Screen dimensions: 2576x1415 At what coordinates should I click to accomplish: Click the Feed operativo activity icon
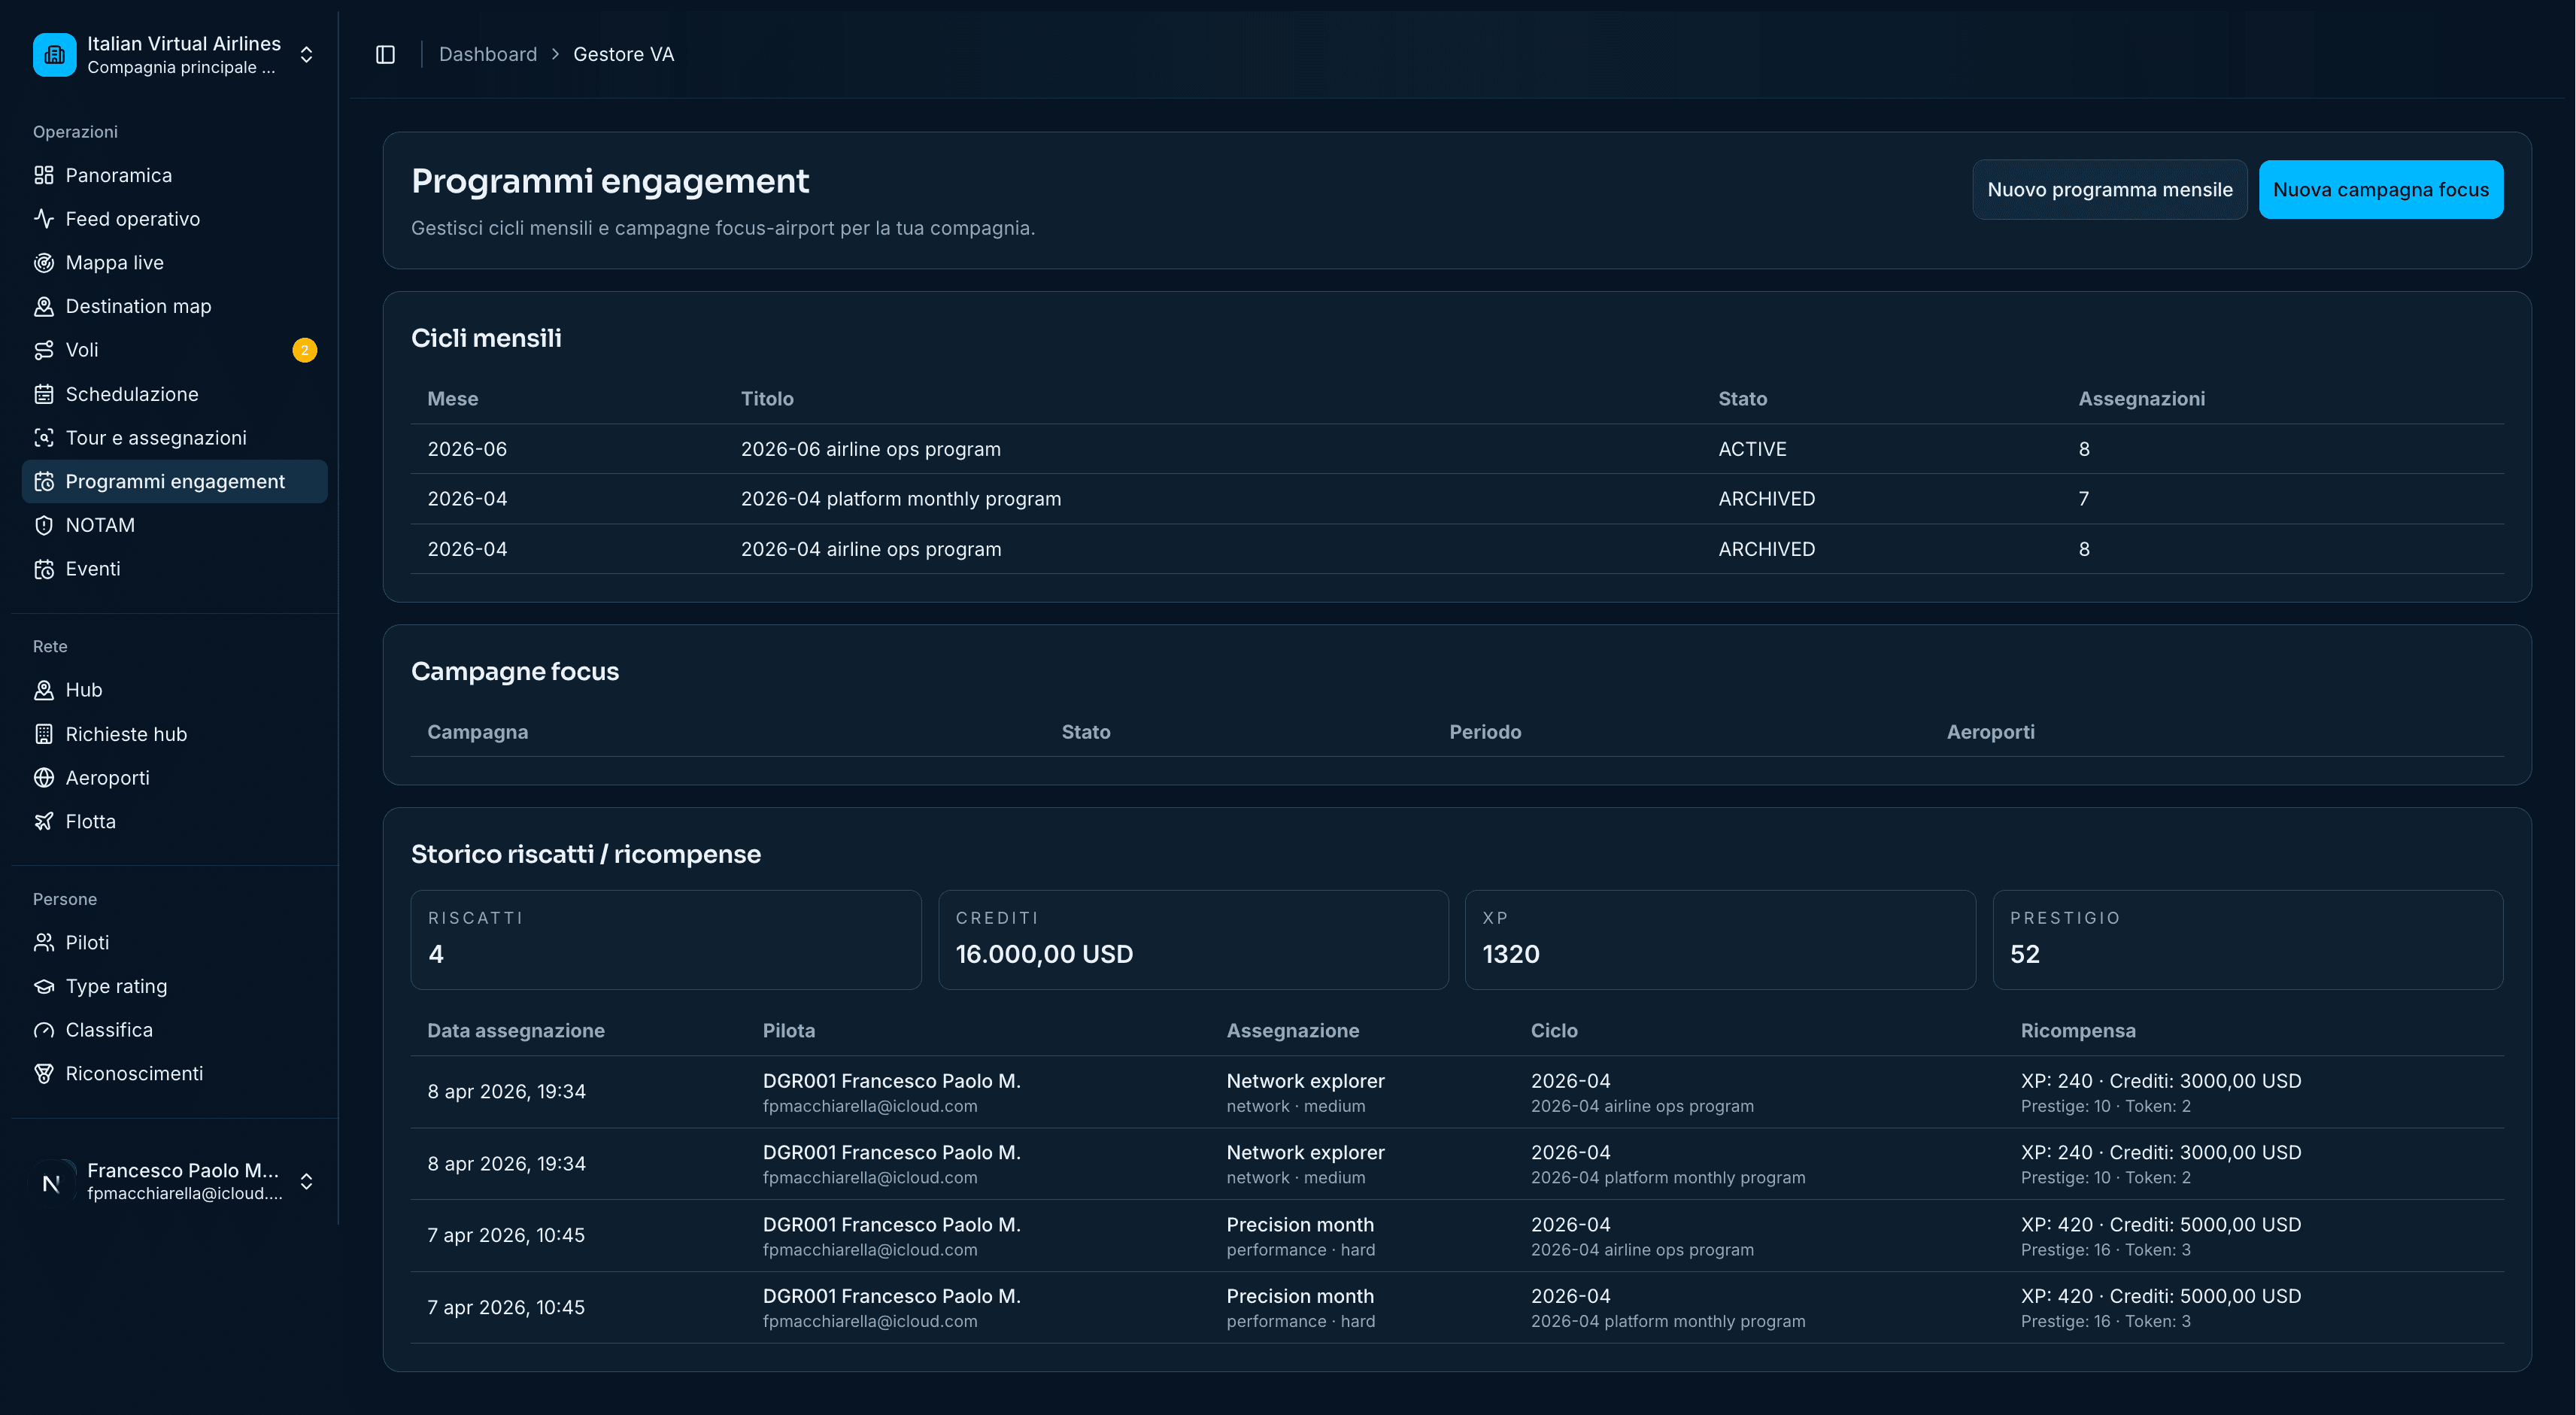pyautogui.click(x=44, y=219)
